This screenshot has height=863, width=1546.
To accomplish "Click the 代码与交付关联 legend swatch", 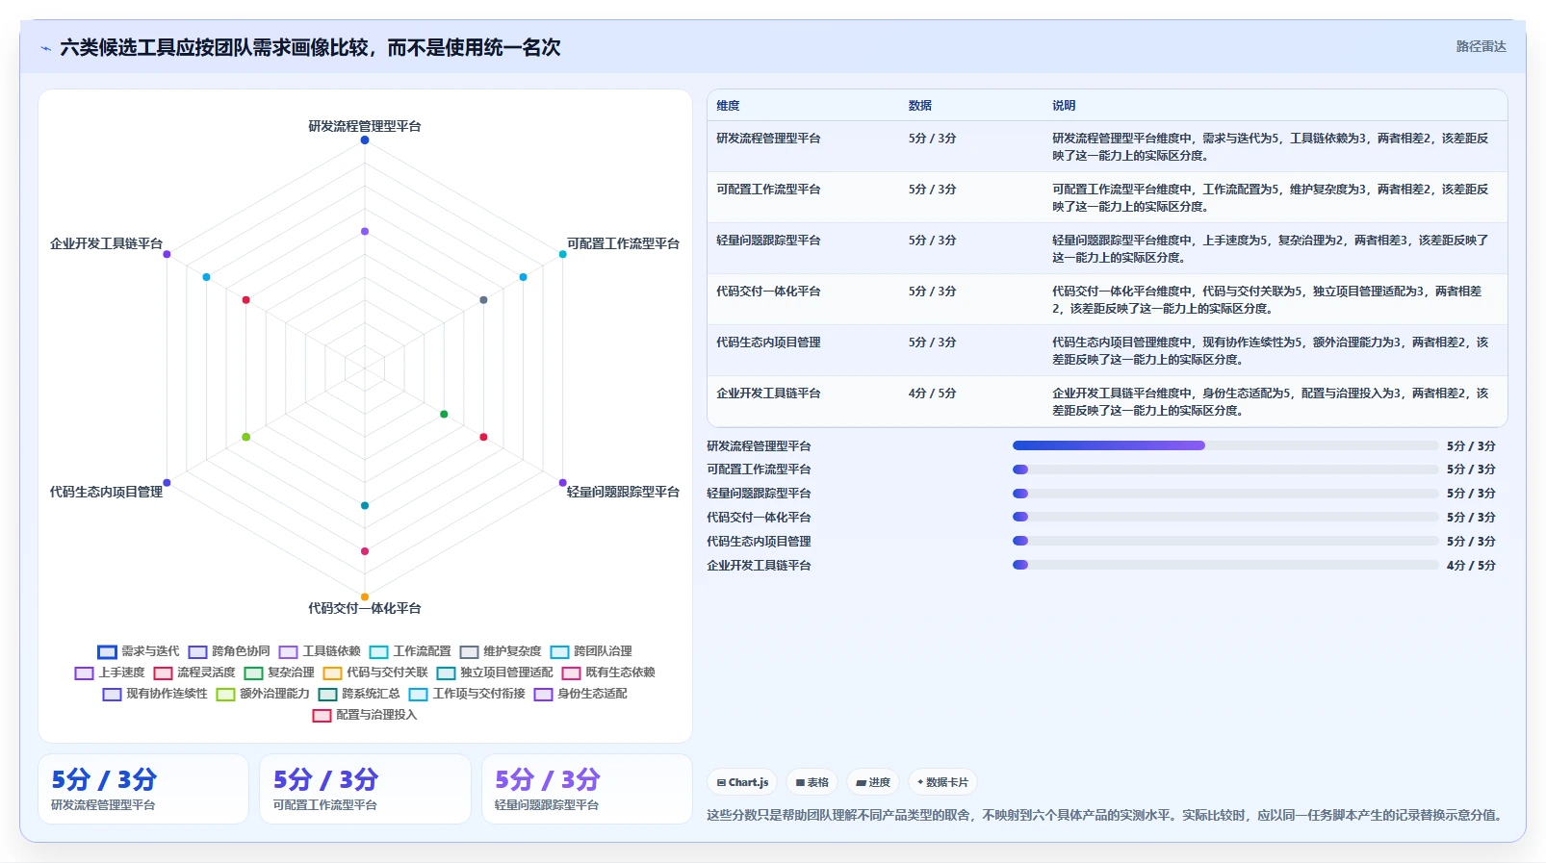I will pos(332,673).
